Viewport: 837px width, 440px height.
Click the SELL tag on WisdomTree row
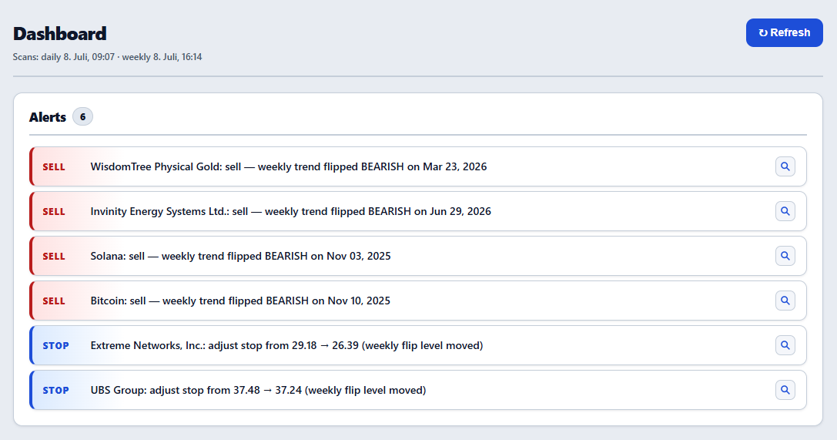[x=54, y=167]
